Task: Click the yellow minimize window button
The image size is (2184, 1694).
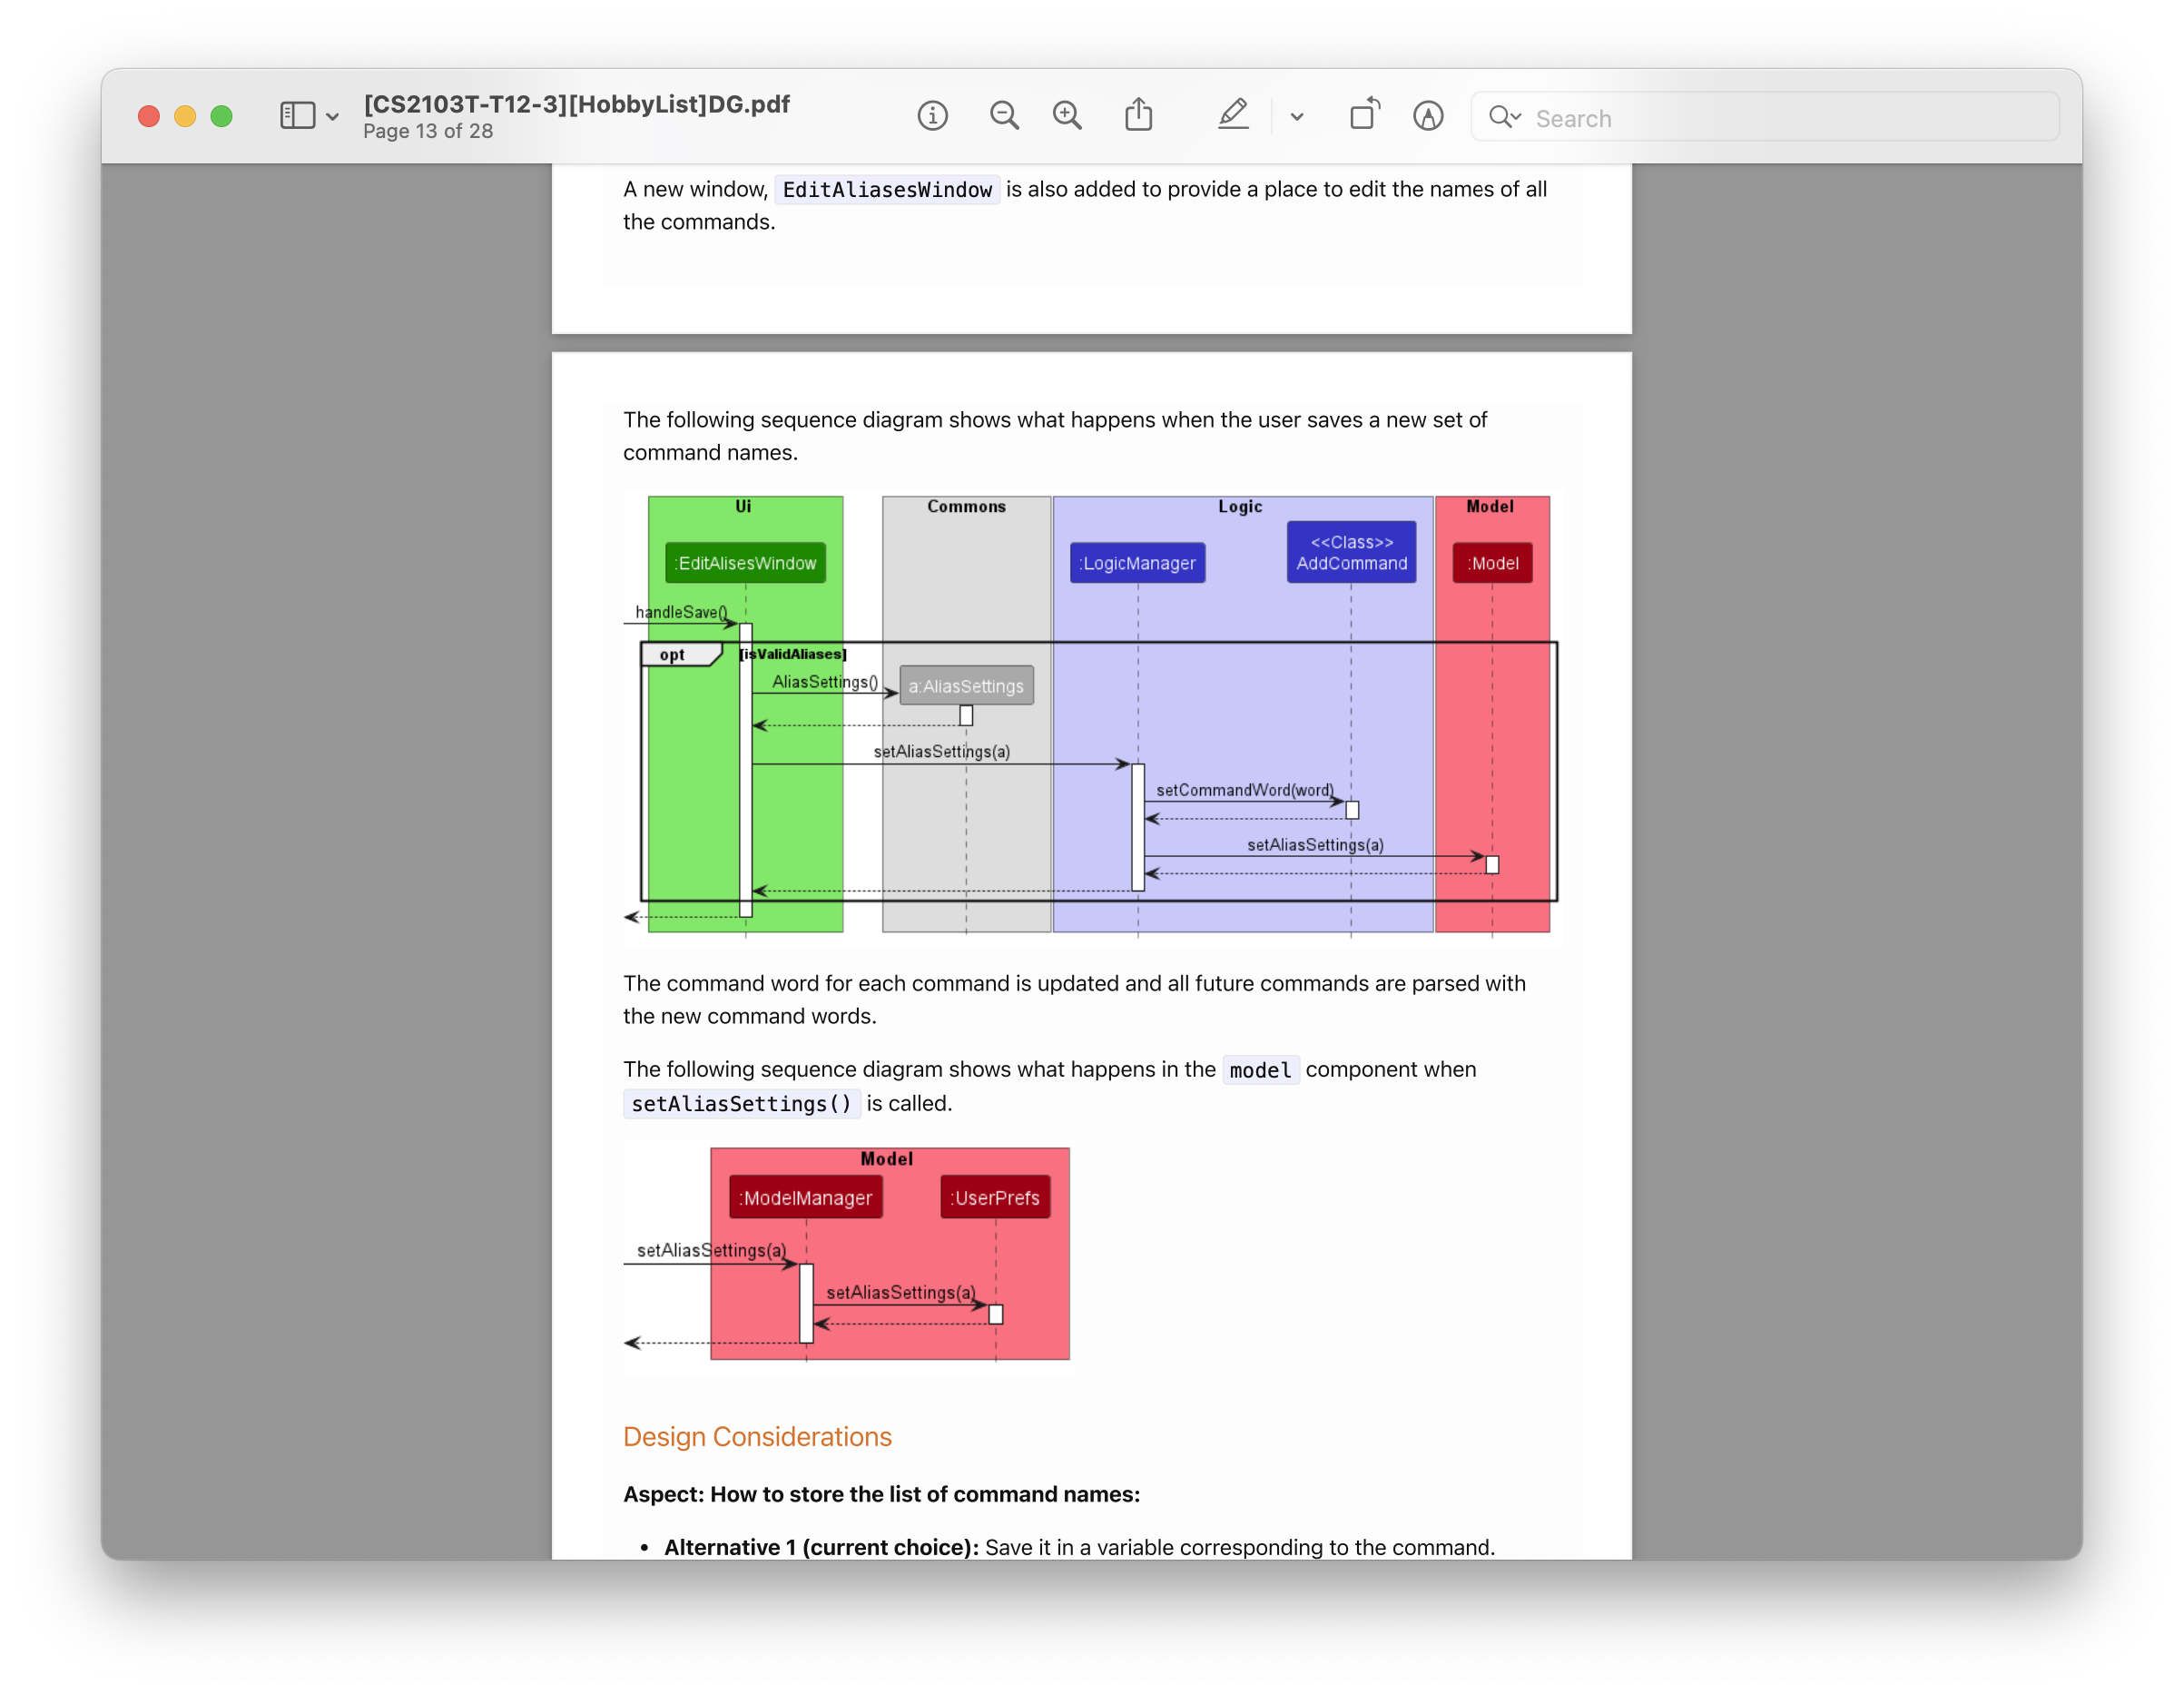Action: tap(185, 116)
